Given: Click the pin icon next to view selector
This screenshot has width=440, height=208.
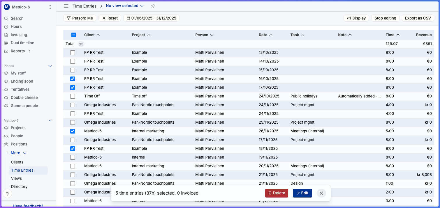Looking at the screenshot, I should pyautogui.click(x=153, y=6).
